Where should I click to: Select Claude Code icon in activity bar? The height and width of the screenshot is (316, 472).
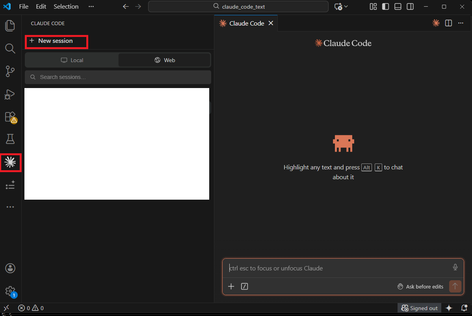[10, 162]
